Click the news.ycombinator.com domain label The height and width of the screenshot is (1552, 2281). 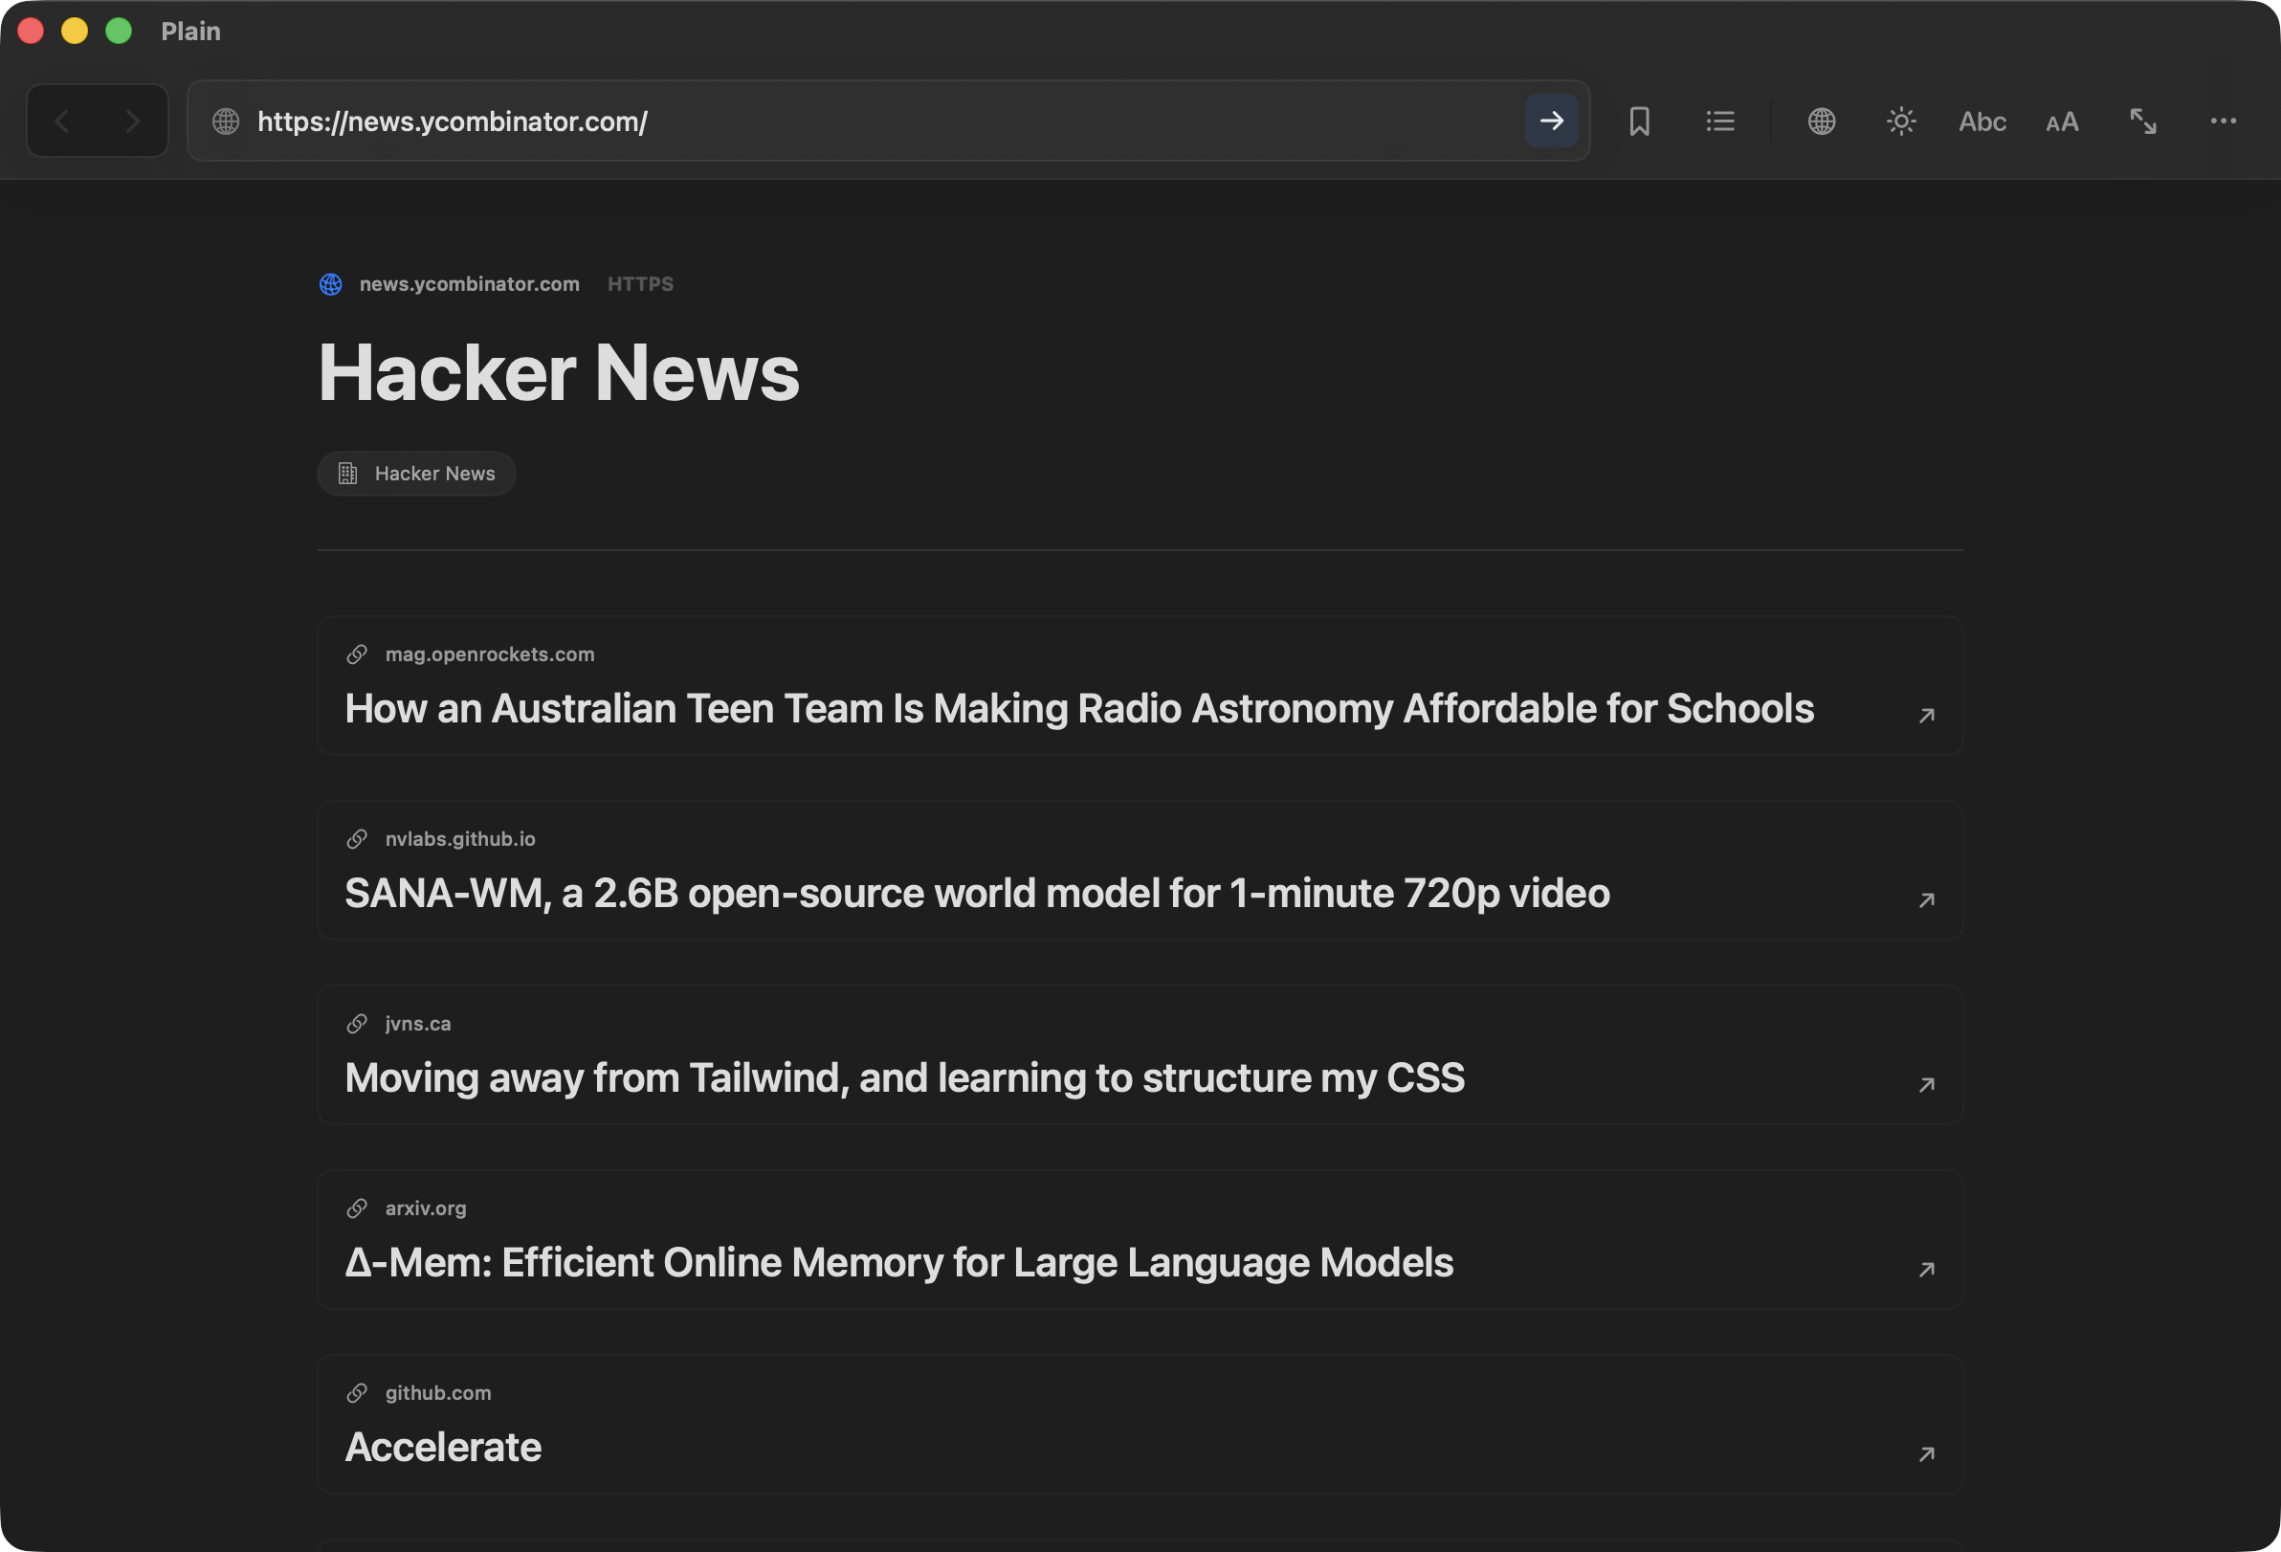pos(469,283)
